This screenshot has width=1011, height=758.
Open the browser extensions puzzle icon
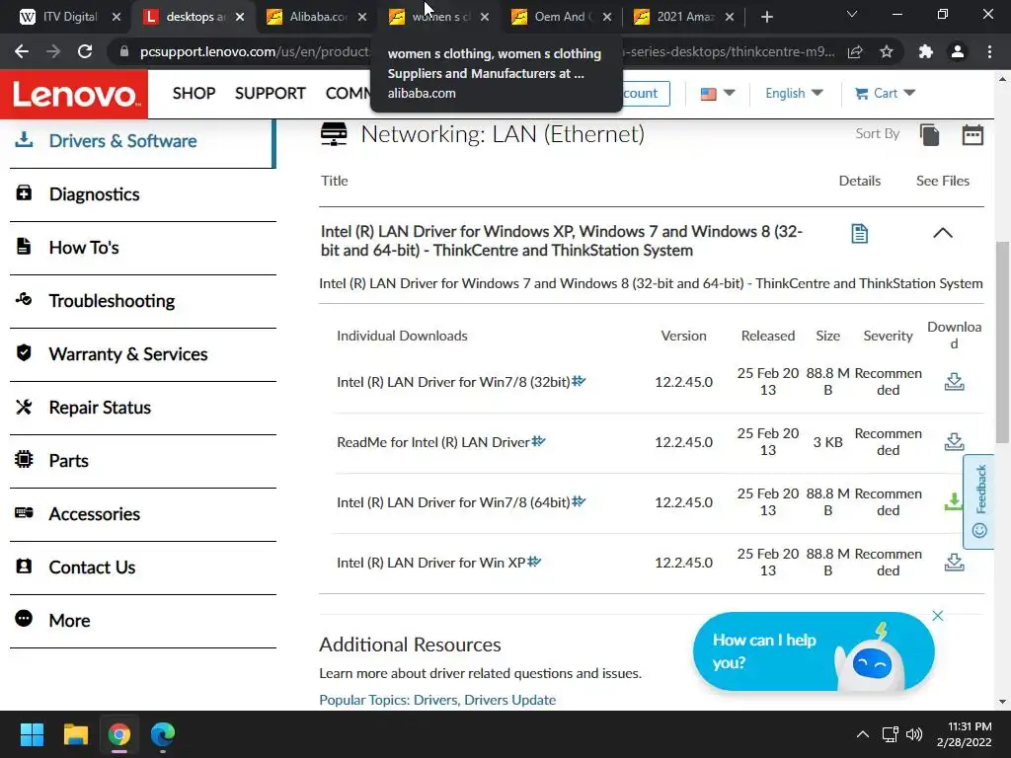tap(926, 51)
